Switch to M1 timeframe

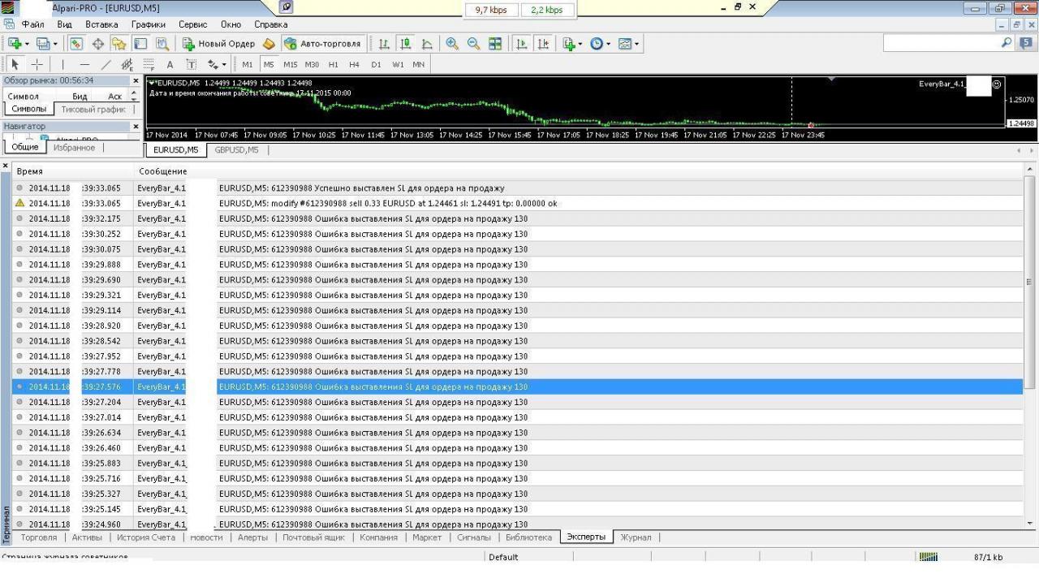(x=248, y=64)
